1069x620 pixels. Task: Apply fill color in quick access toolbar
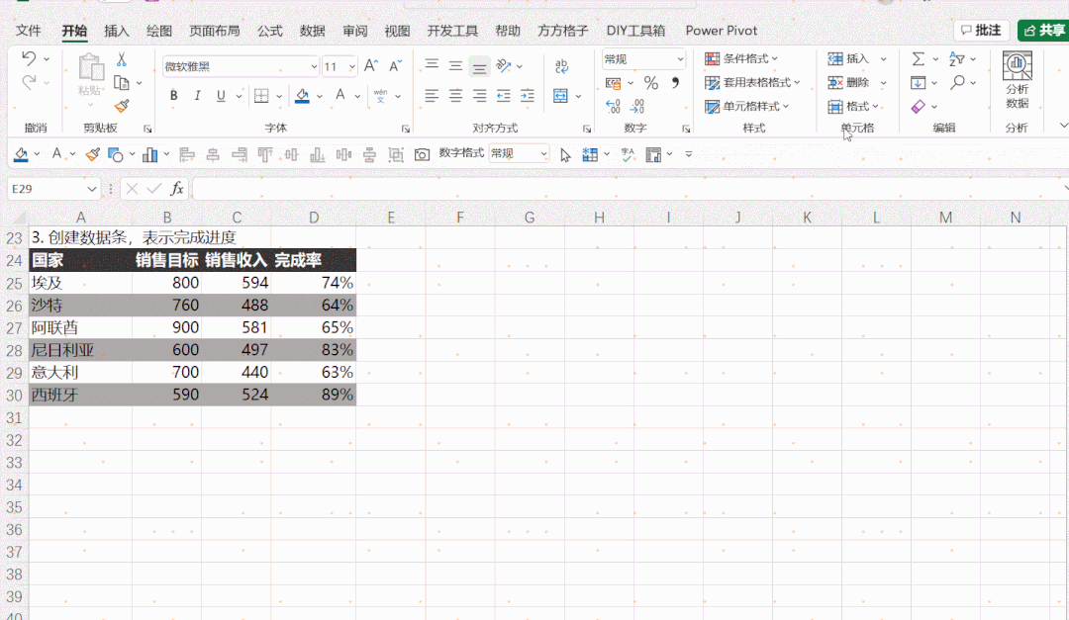pyautogui.click(x=21, y=154)
